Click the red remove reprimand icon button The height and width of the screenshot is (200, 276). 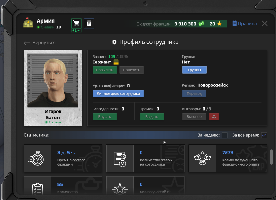coord(214,117)
